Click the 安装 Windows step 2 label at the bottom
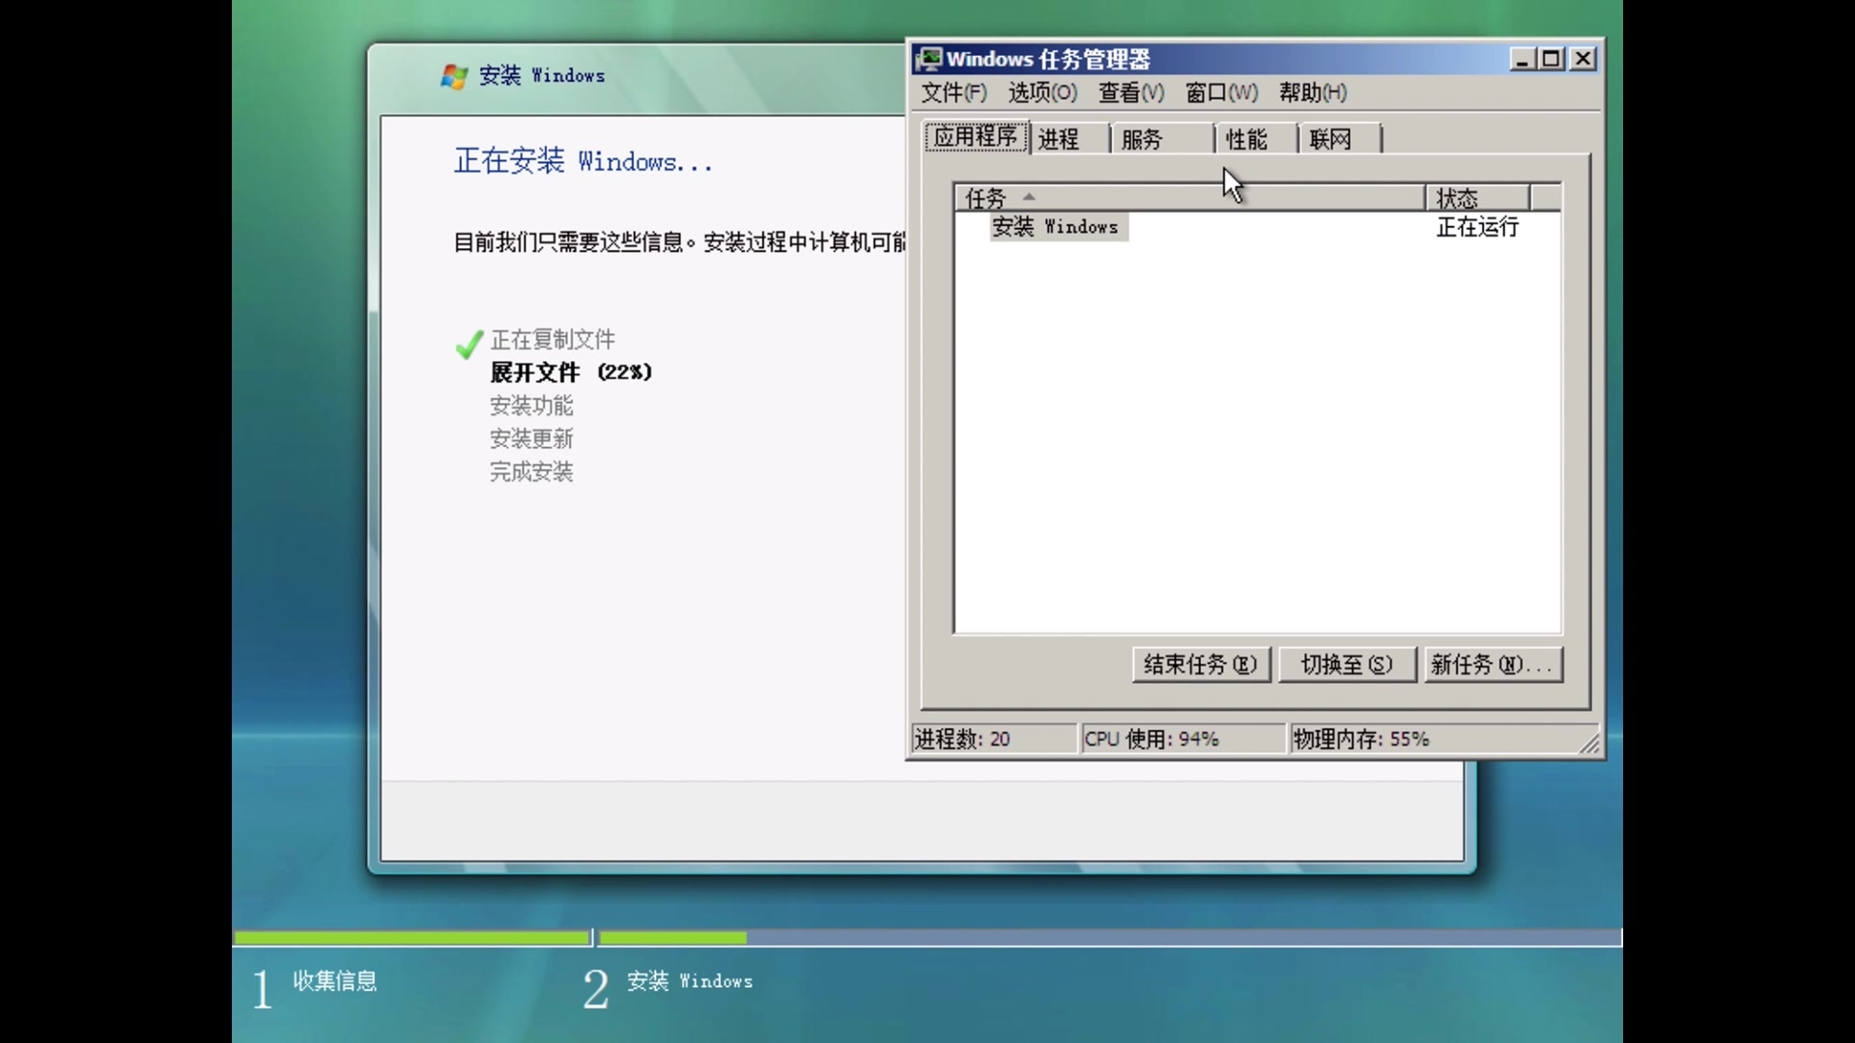Screen dimensions: 1855x1043 [x=690, y=981]
